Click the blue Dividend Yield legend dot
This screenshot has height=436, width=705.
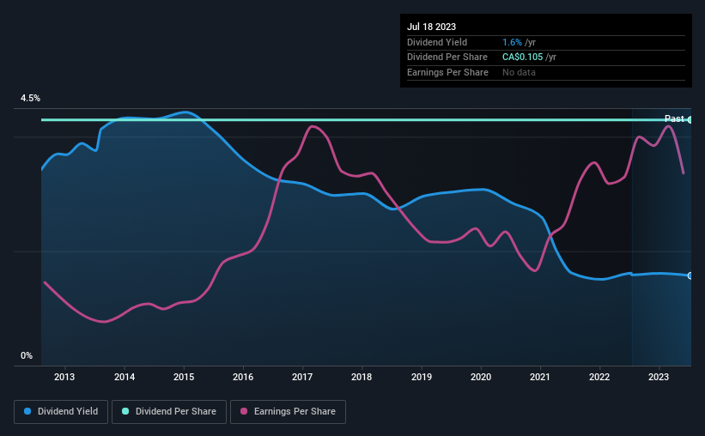pos(27,411)
